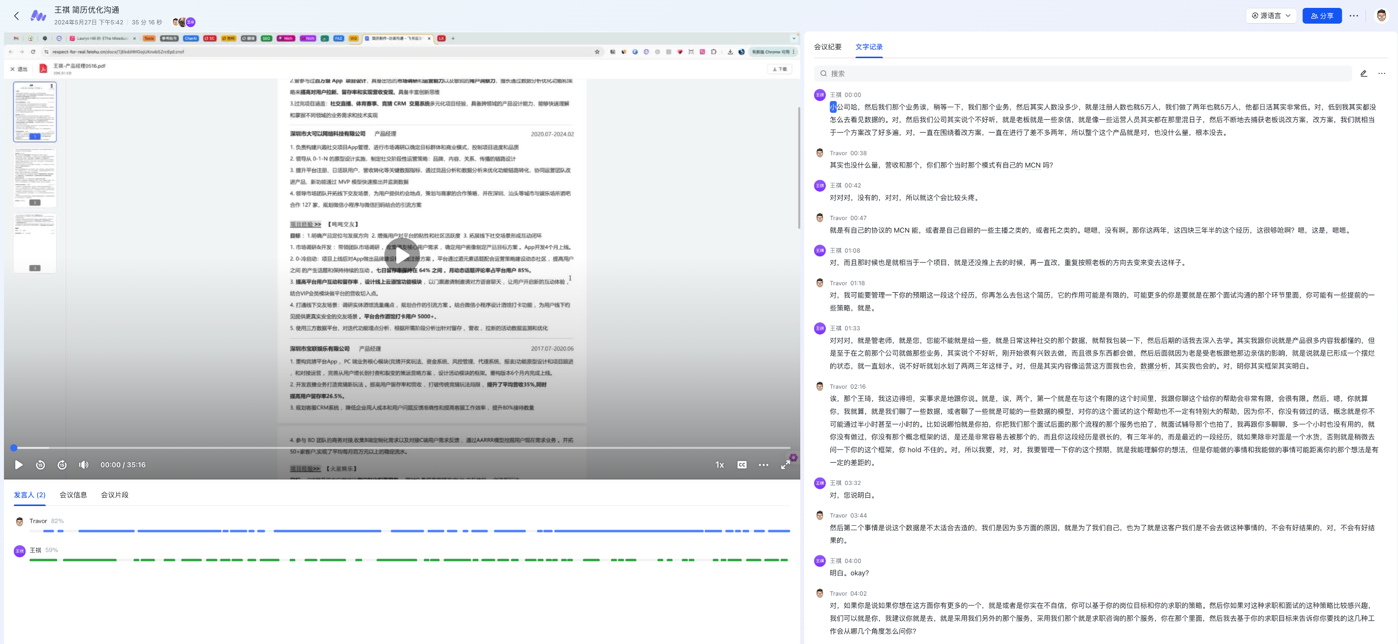Jump to transcript timestamp 02:16
The image size is (1398, 644).
[858, 387]
